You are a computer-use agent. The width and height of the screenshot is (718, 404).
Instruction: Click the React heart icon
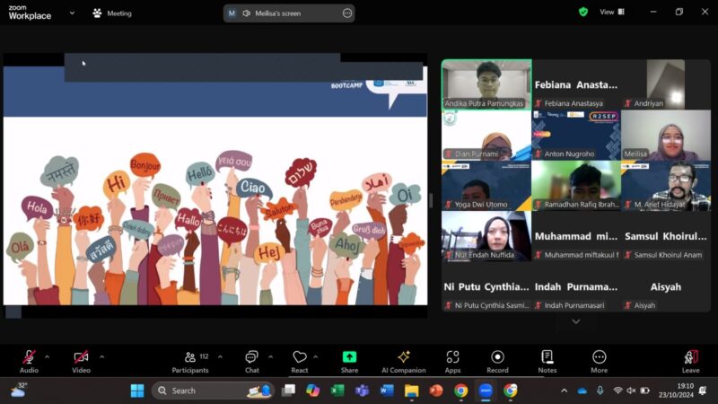point(300,357)
